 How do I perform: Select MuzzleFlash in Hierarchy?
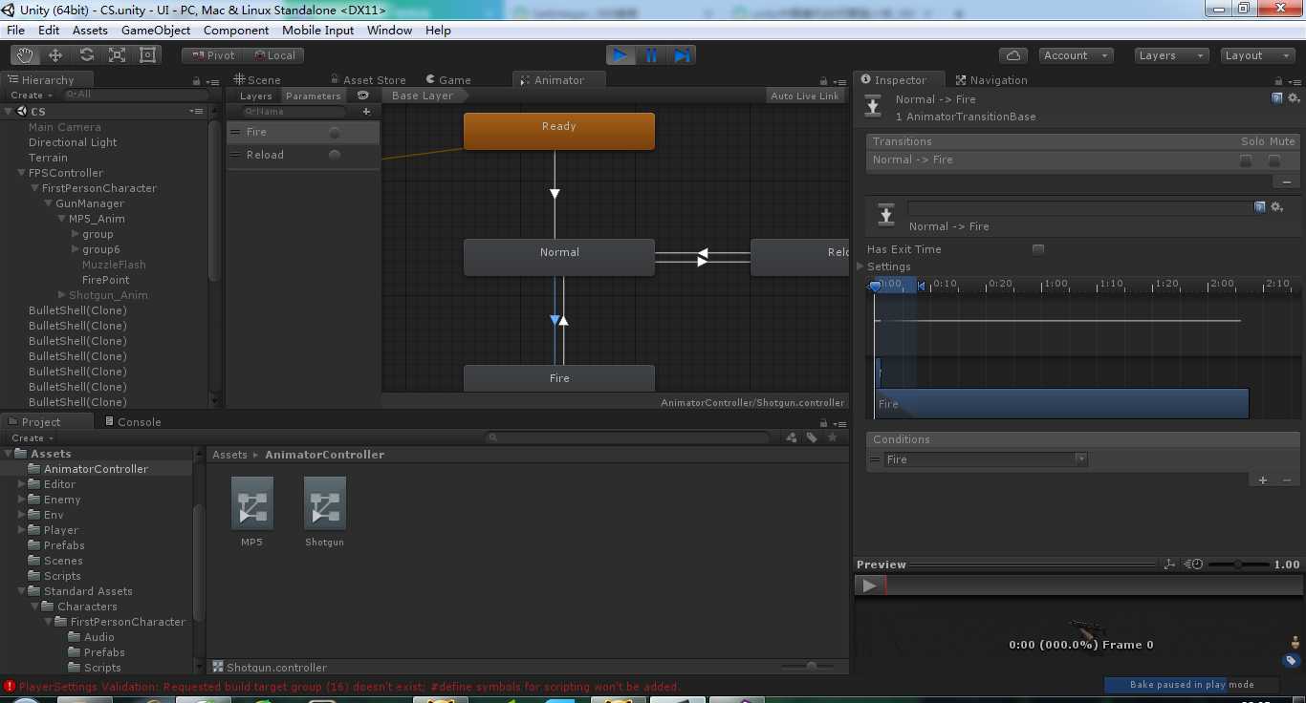(x=114, y=265)
